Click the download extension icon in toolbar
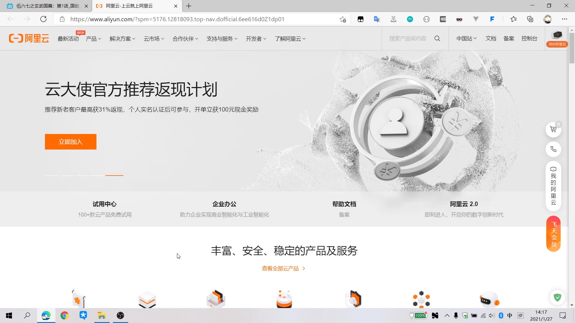Viewport: 575px width, 323px height. click(394, 19)
